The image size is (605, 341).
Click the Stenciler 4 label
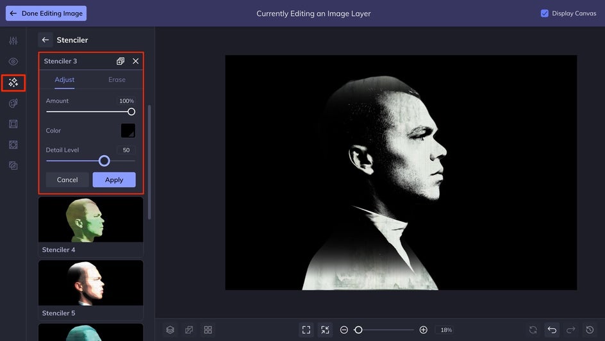tap(59, 249)
